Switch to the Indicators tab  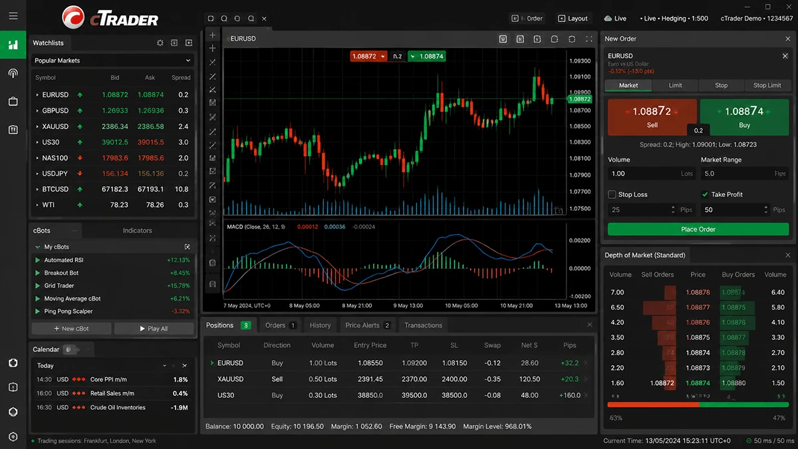coord(137,231)
